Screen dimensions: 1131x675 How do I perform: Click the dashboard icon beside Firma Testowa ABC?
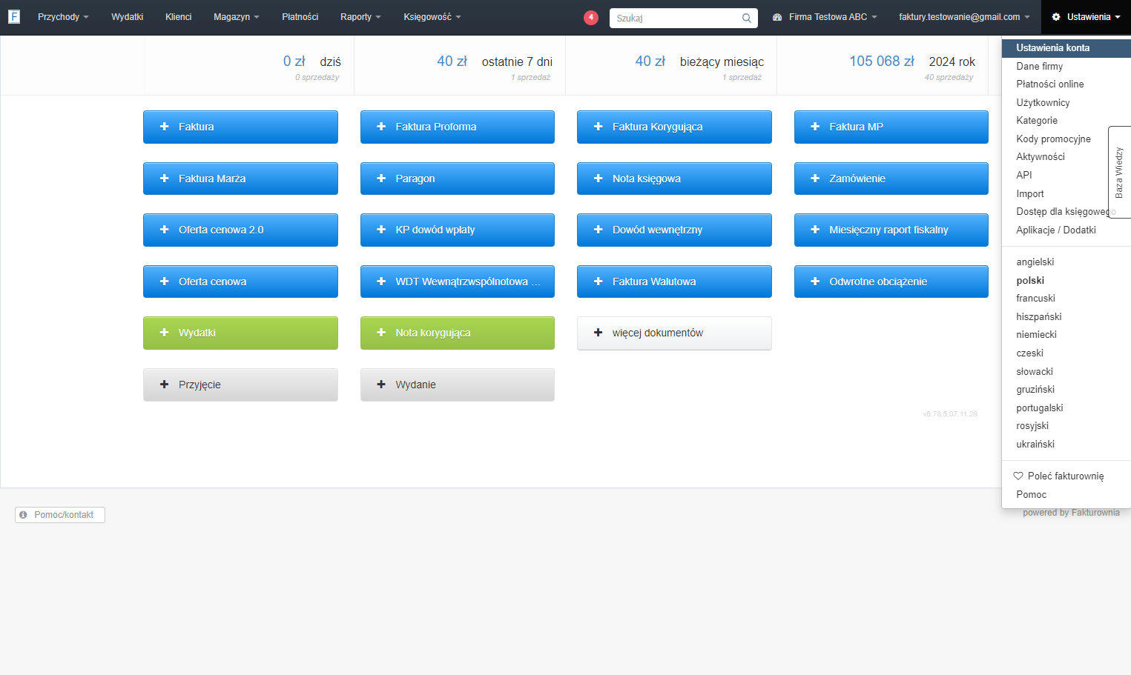coord(777,17)
